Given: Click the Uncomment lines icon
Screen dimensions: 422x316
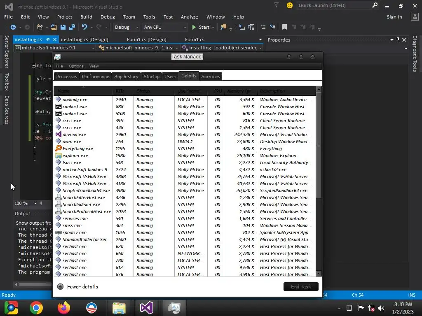Looking at the screenshot, I should (x=272, y=27).
